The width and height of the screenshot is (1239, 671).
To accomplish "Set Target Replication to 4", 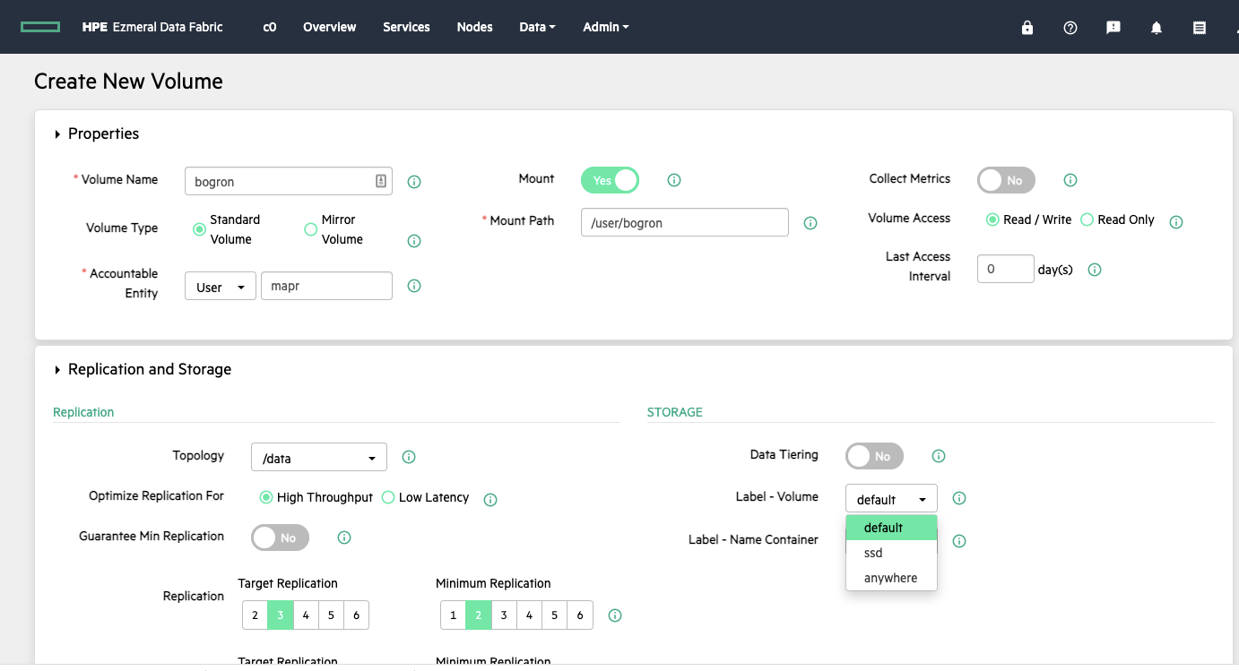I will tap(306, 615).
